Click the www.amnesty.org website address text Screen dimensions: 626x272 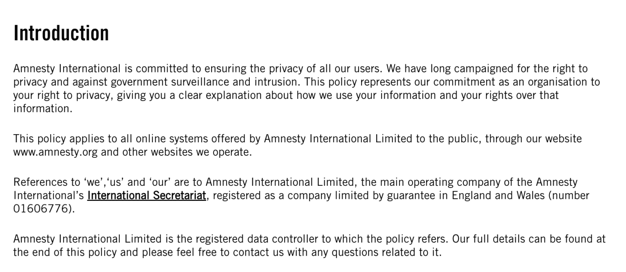click(55, 152)
